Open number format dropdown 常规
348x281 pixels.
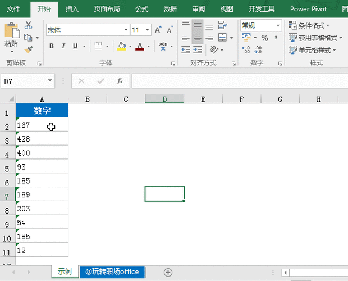click(x=278, y=25)
